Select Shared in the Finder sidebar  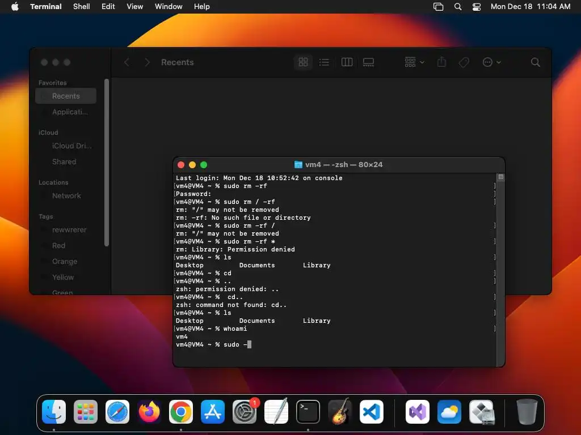point(66,161)
